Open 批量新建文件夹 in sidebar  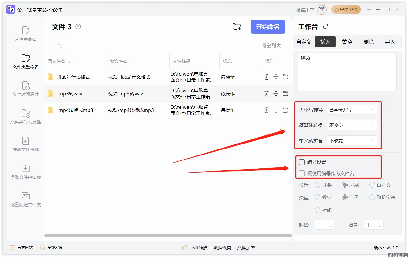click(x=26, y=199)
